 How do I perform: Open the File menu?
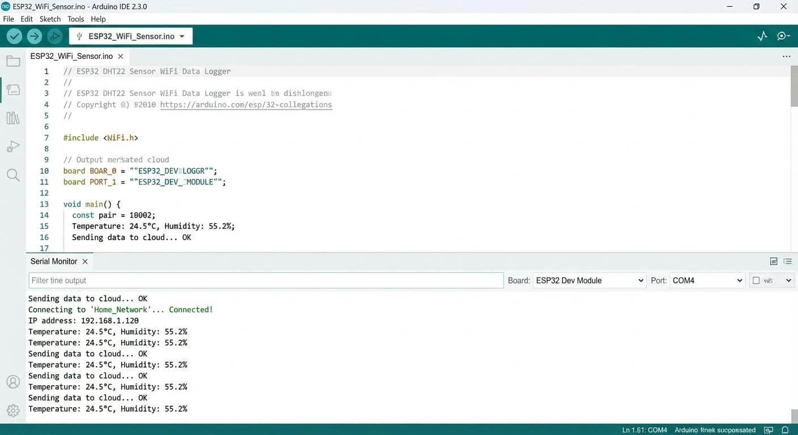[9, 19]
